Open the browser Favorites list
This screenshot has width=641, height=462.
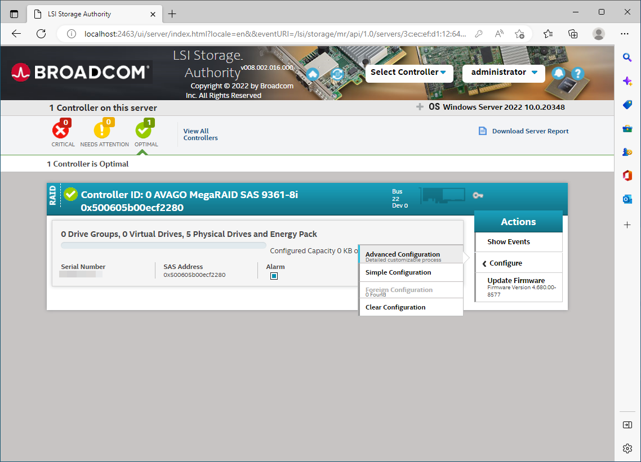(x=548, y=34)
